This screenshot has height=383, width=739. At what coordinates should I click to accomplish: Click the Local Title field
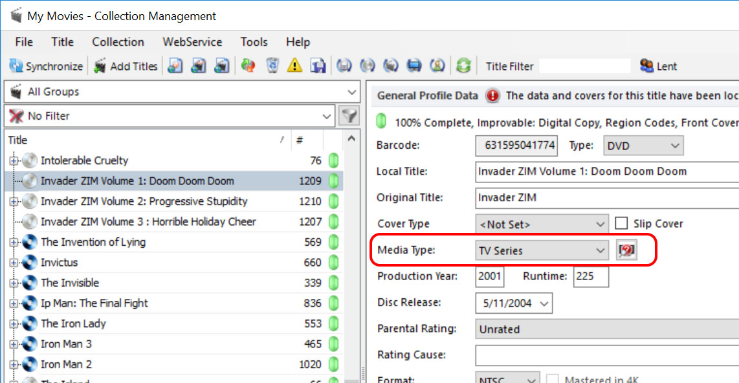[607, 171]
